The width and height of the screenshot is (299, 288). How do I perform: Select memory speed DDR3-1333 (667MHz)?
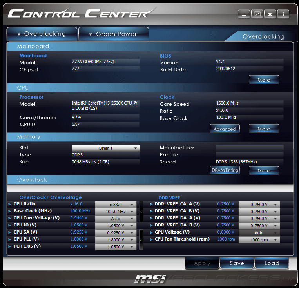point(236,162)
